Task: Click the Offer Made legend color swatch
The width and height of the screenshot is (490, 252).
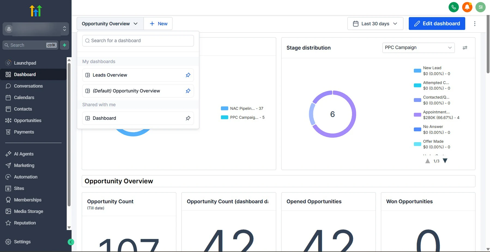Action: (x=417, y=144)
